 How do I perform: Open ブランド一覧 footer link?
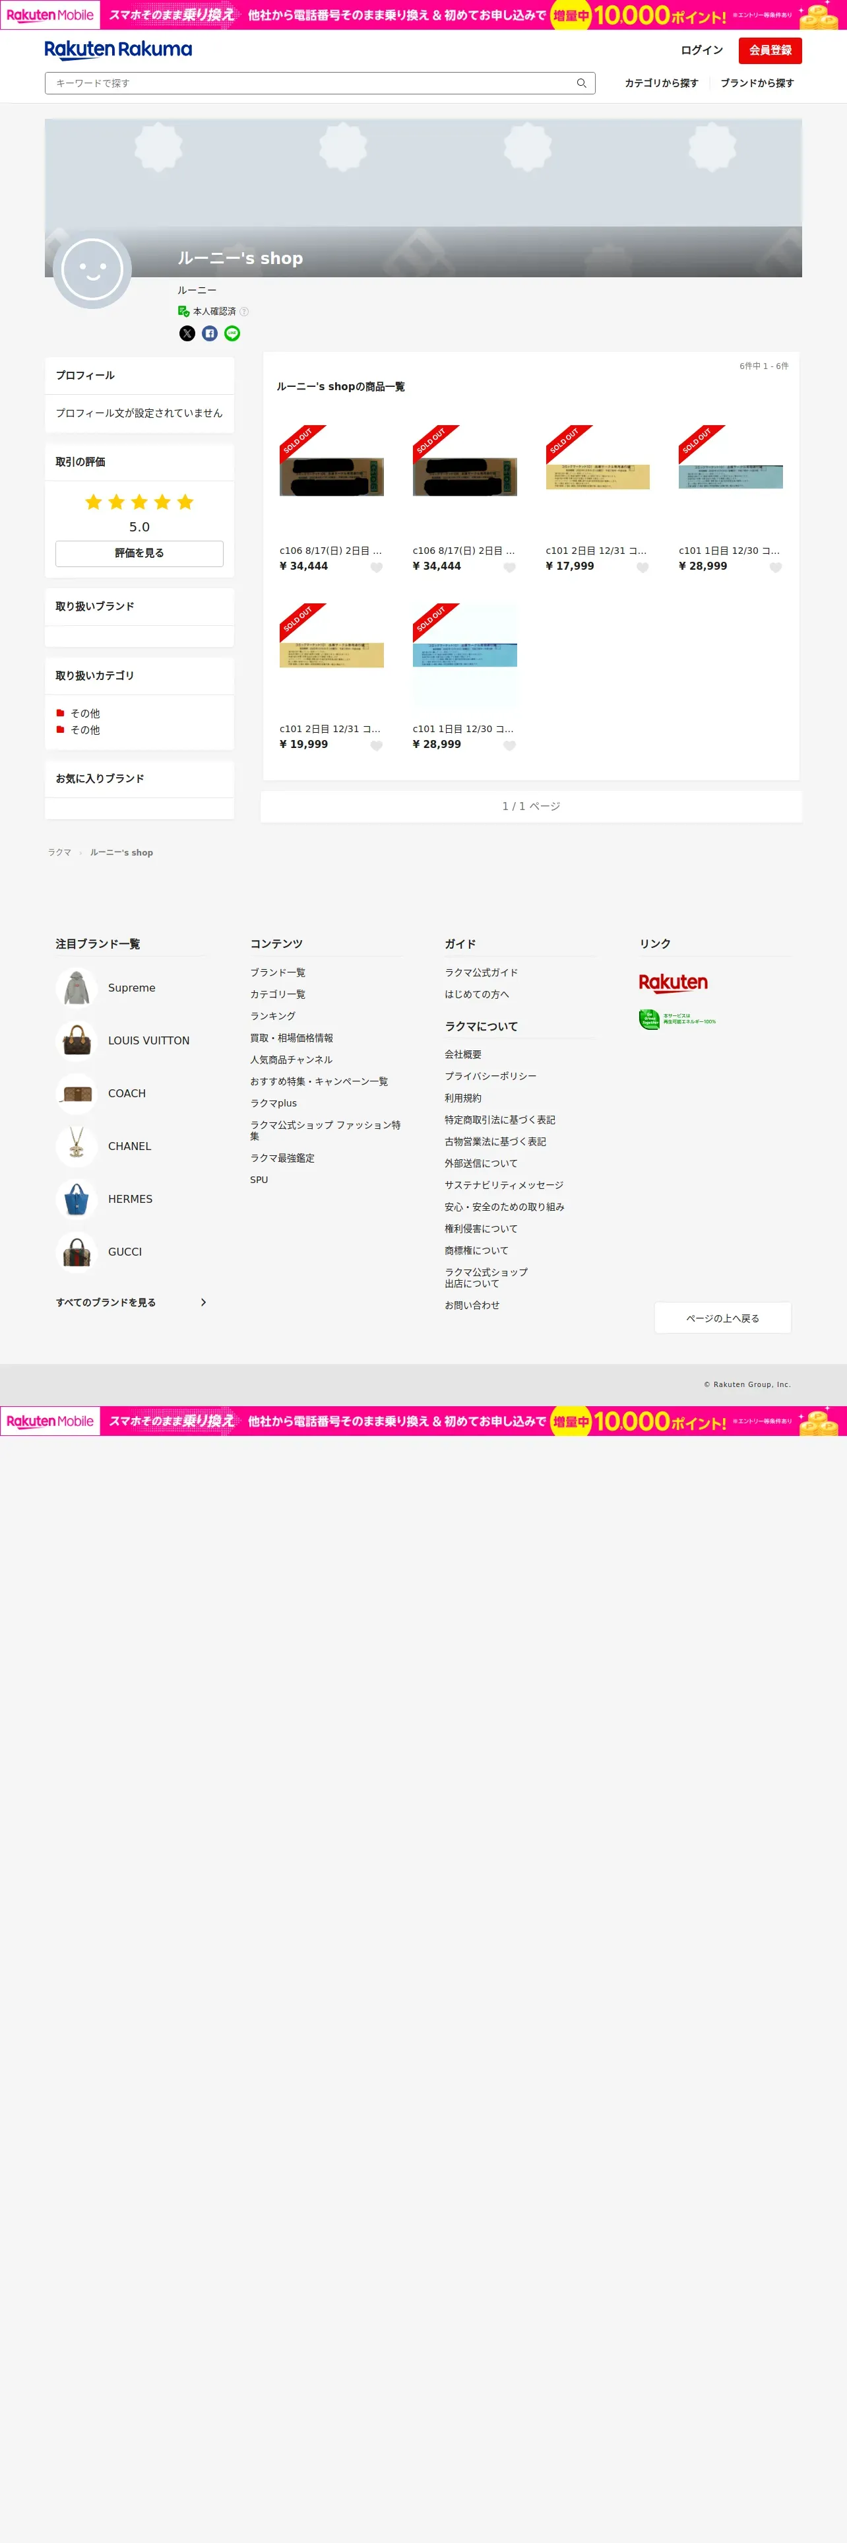pos(278,972)
